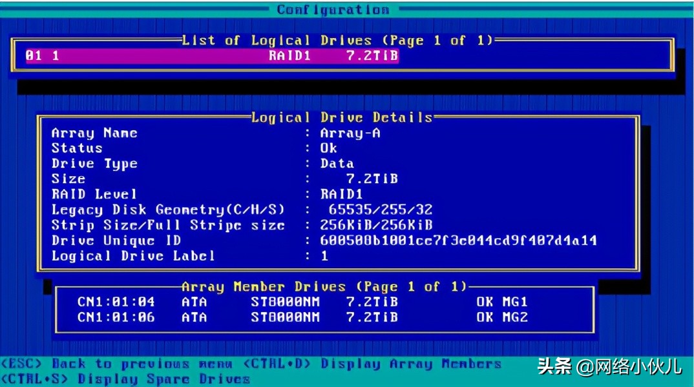The width and height of the screenshot is (694, 387).
Task: Click the Status field value Ok
Action: tap(328, 148)
